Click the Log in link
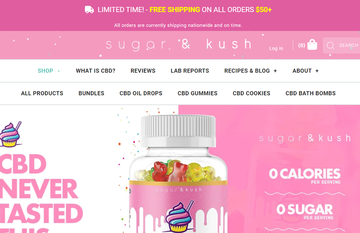Image resolution: width=360 pixels, height=233 pixels. [x=276, y=48]
